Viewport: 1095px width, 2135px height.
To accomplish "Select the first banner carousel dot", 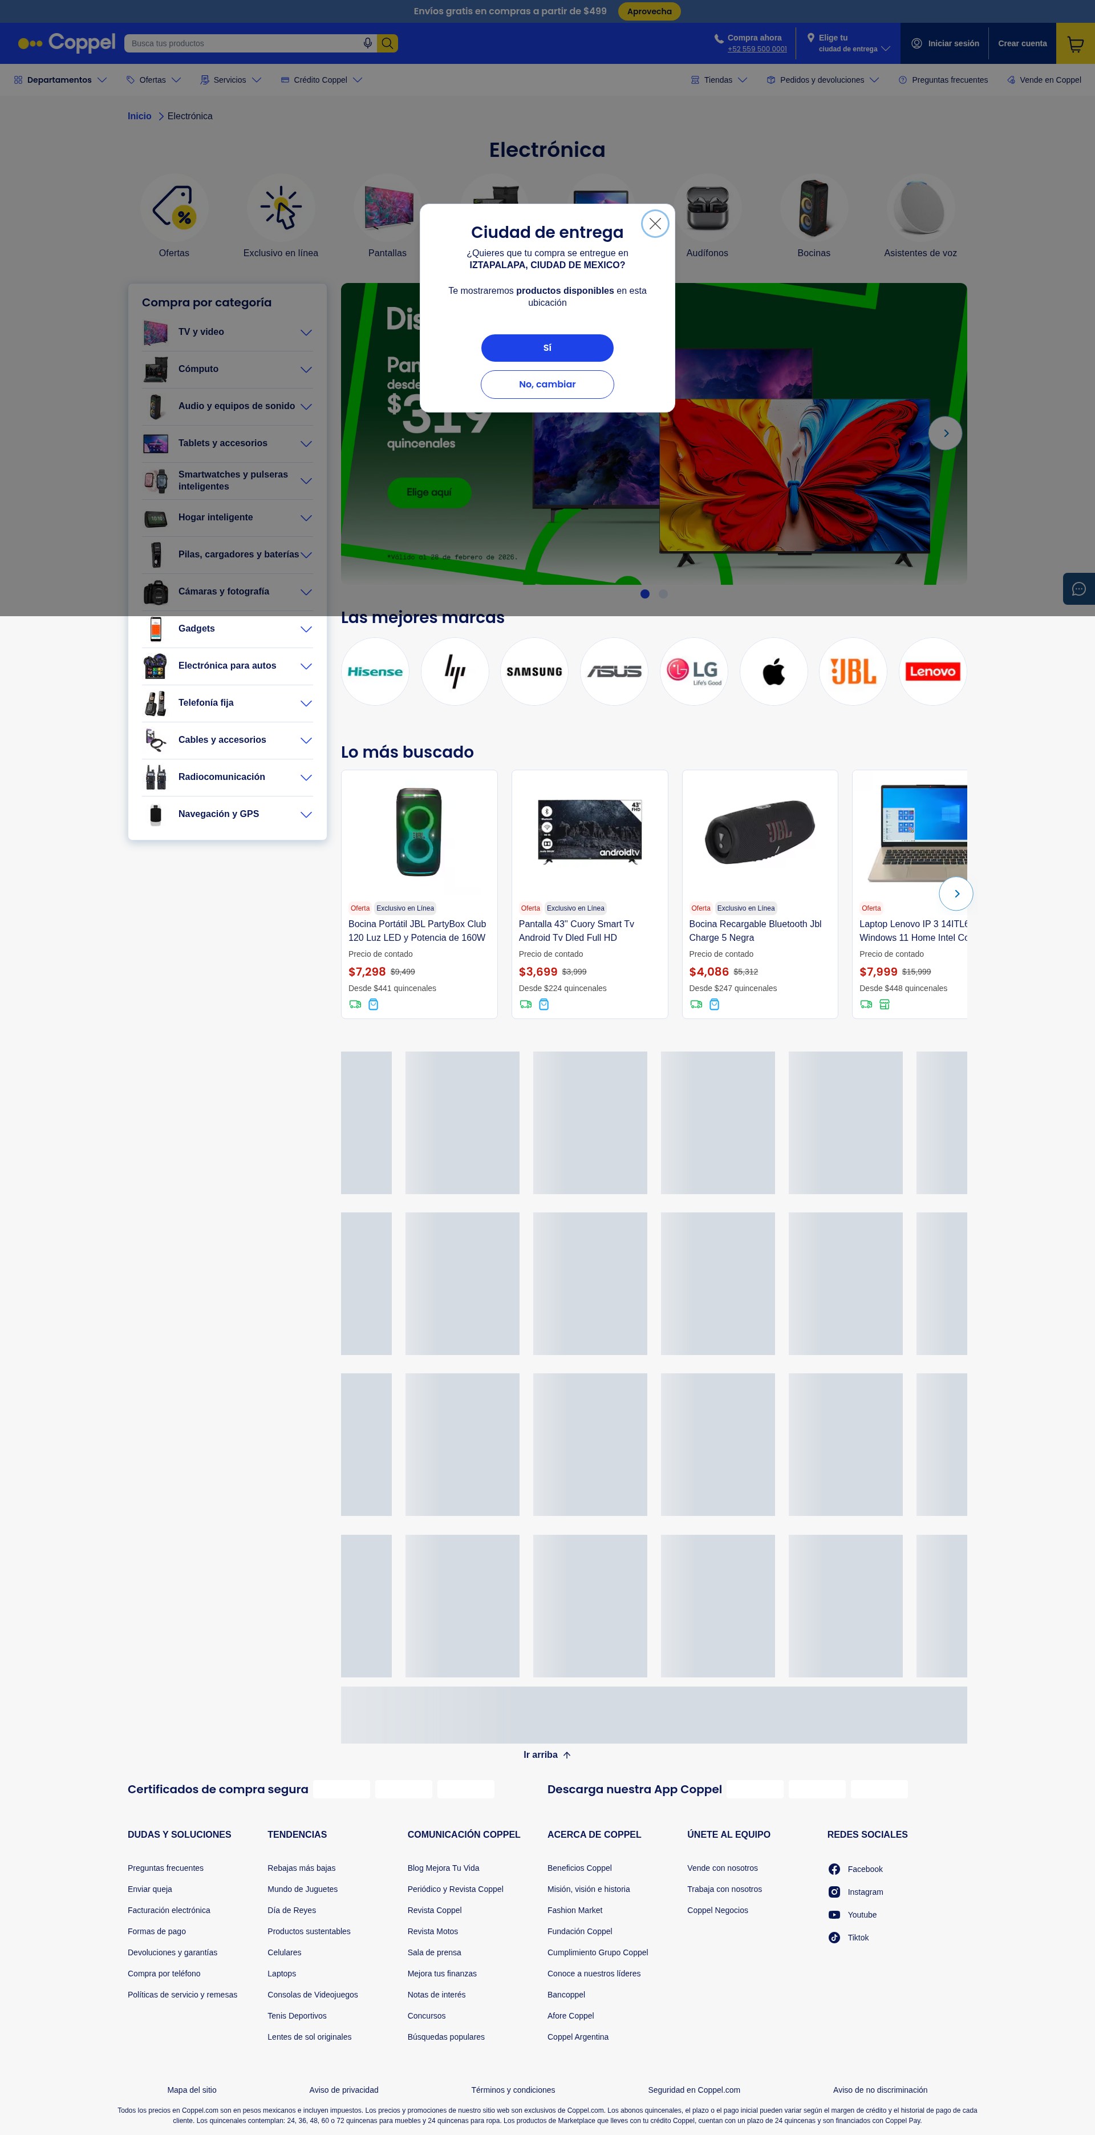I will [644, 593].
